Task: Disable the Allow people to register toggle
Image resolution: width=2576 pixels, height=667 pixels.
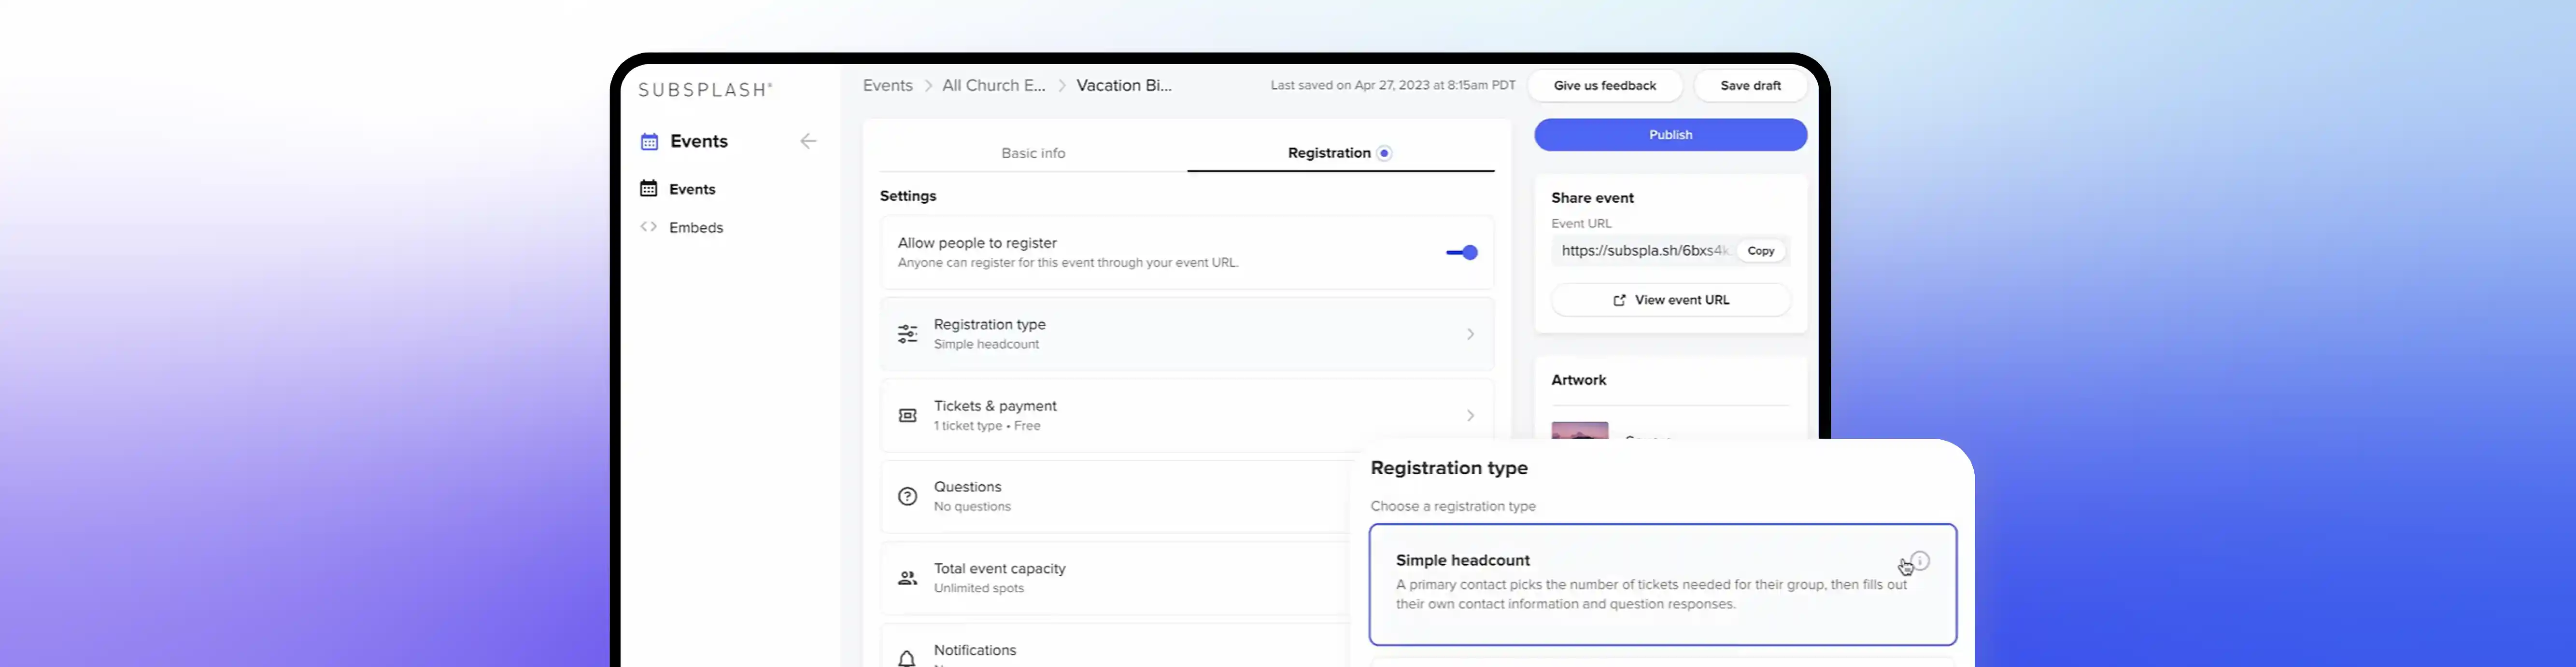Action: 1461,252
